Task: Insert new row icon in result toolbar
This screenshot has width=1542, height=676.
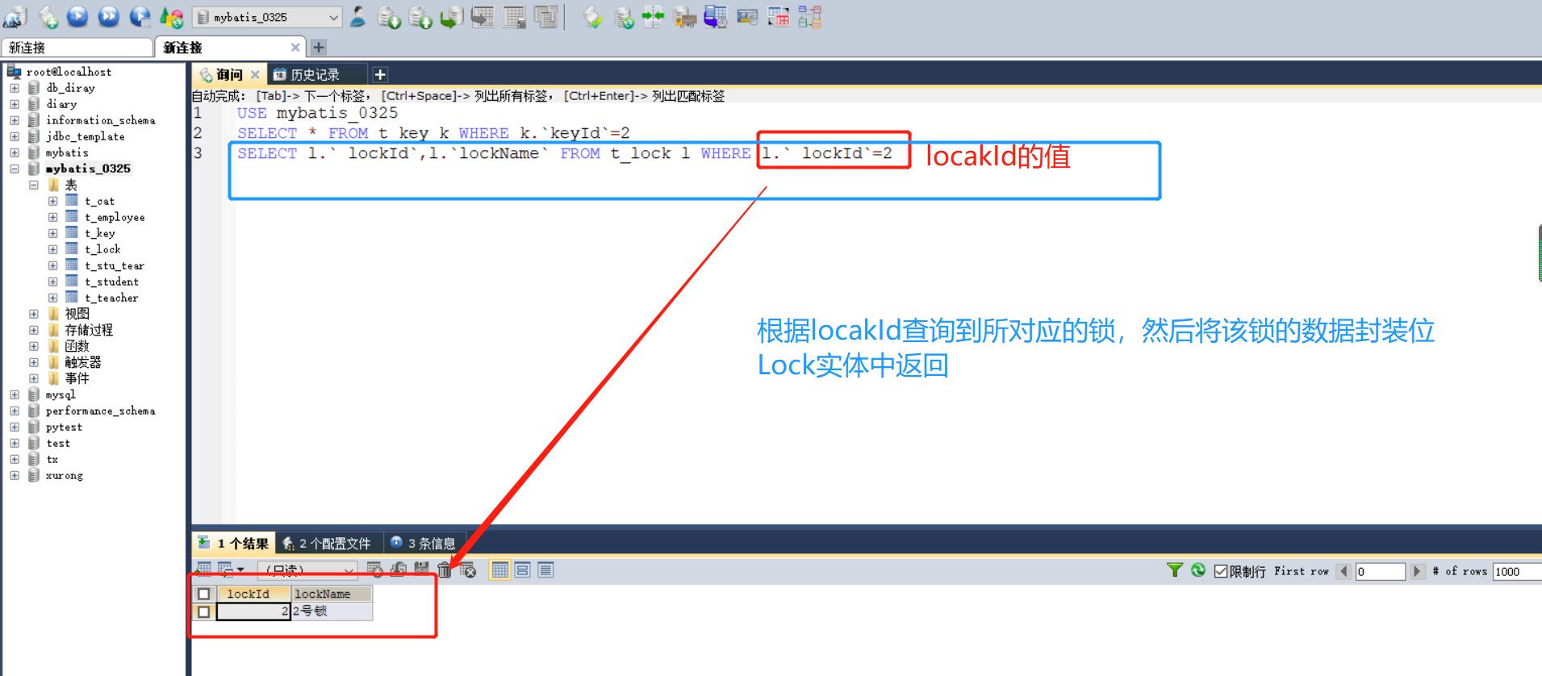Action: coord(374,570)
